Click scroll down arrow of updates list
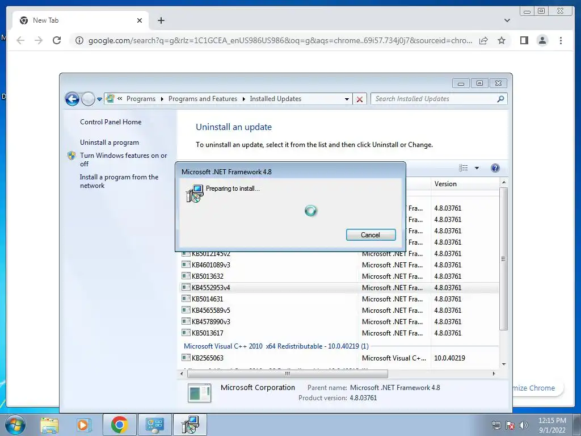 point(504,364)
